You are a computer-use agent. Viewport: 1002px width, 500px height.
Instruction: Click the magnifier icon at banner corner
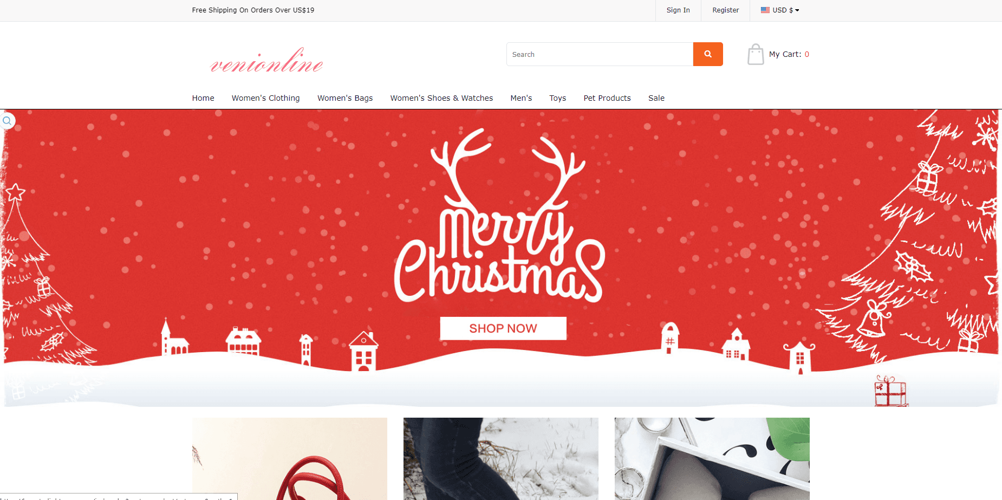[7, 121]
